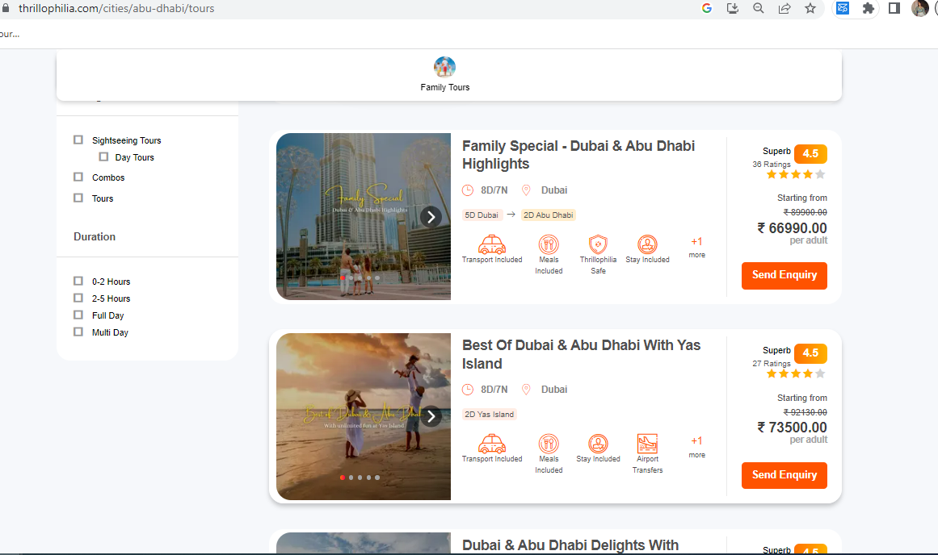Click the Google icon in the address bar
Screen dimensions: 938x555
[706, 8]
